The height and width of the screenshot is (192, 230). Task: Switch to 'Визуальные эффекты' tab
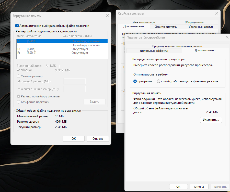point(154,51)
